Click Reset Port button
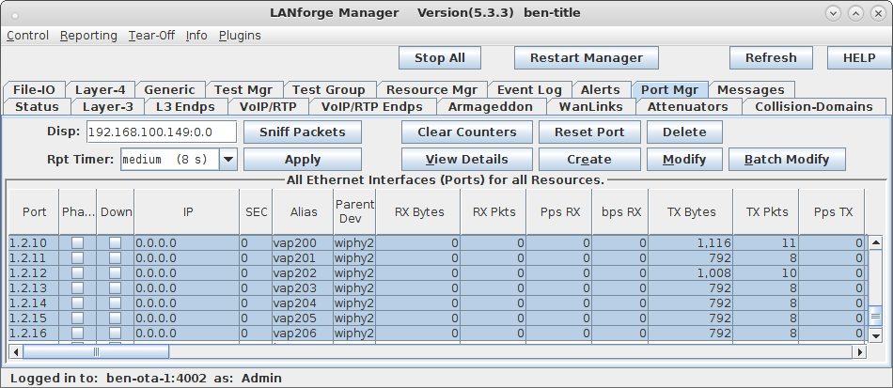The width and height of the screenshot is (893, 388). click(x=589, y=132)
